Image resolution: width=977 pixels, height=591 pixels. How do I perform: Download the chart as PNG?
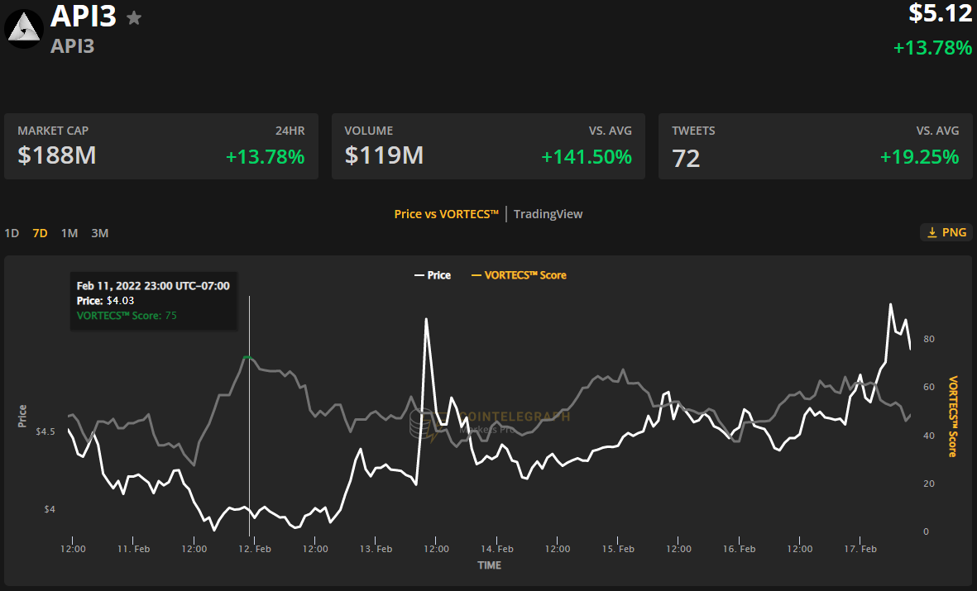point(946,232)
